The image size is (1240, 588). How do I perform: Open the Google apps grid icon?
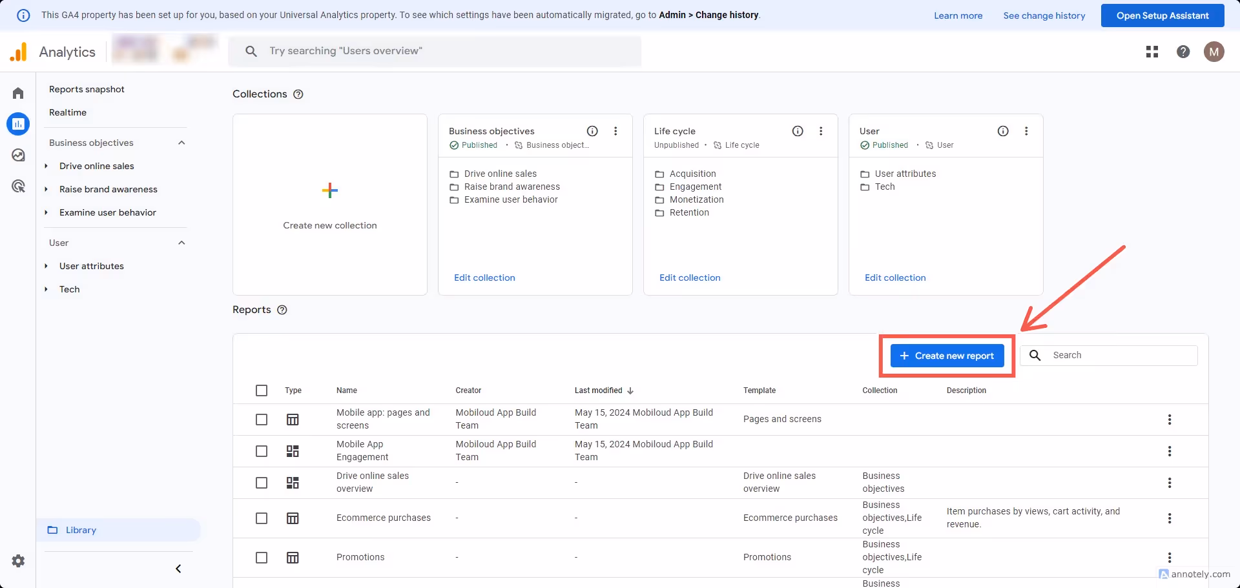pyautogui.click(x=1152, y=52)
